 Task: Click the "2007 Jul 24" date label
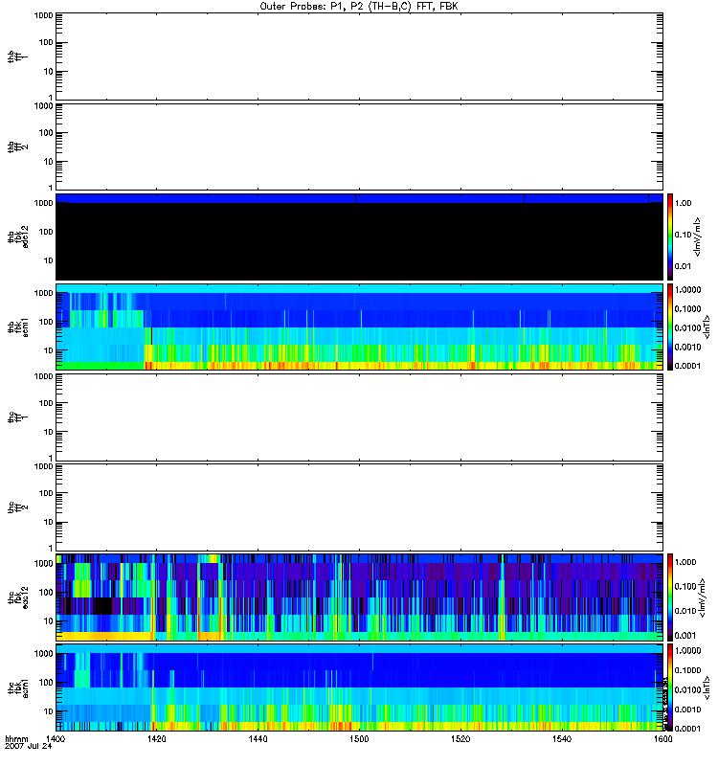pos(29,747)
